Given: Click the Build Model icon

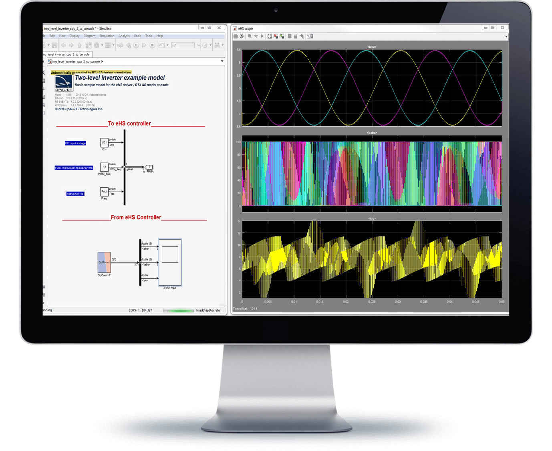Looking at the screenshot, I should (217, 45).
